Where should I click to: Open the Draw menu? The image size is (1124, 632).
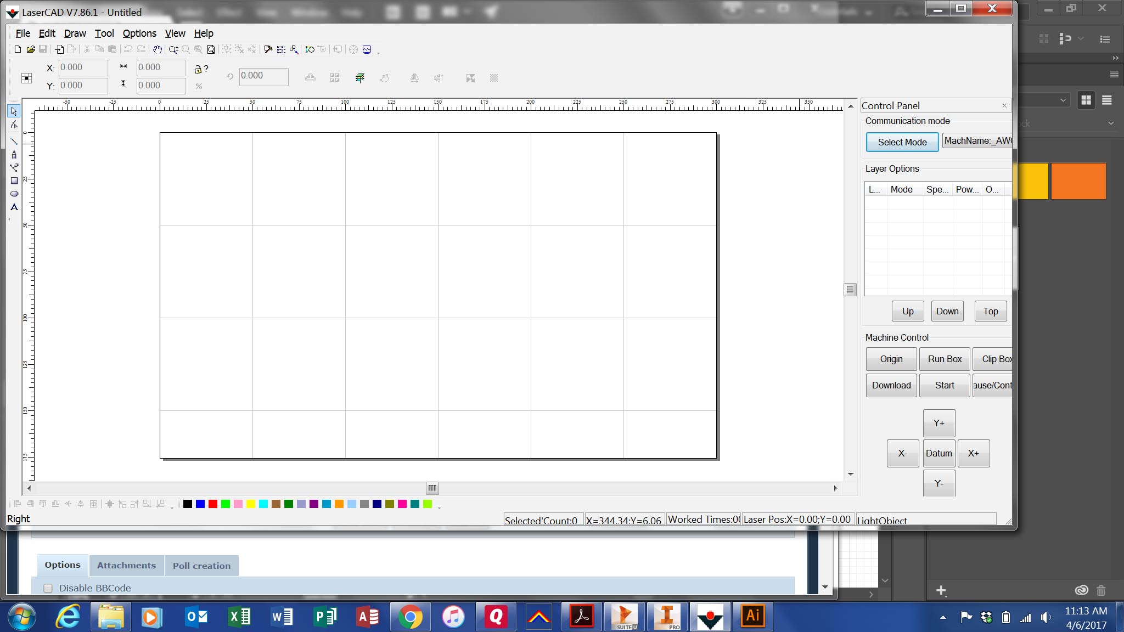pyautogui.click(x=75, y=33)
